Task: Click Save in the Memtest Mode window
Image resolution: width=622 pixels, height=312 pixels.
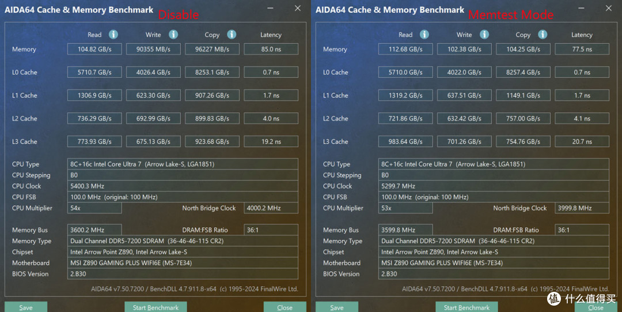Action: (337, 307)
